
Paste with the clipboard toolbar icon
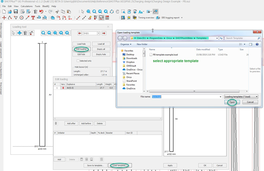pos(69,12)
